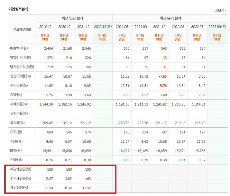Click the red -5.76 net margin value

click(163, 86)
